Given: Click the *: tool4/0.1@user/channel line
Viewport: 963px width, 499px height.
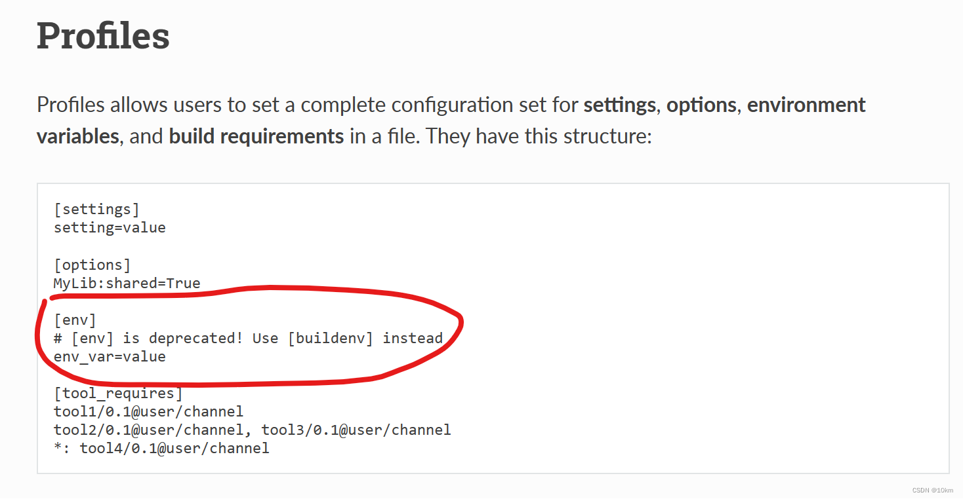Looking at the screenshot, I should [x=161, y=449].
